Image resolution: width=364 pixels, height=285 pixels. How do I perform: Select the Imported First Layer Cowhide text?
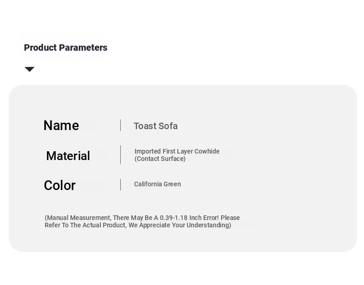tap(177, 151)
